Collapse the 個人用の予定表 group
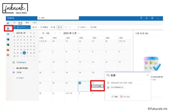The image size is (169, 112). pos(14,68)
